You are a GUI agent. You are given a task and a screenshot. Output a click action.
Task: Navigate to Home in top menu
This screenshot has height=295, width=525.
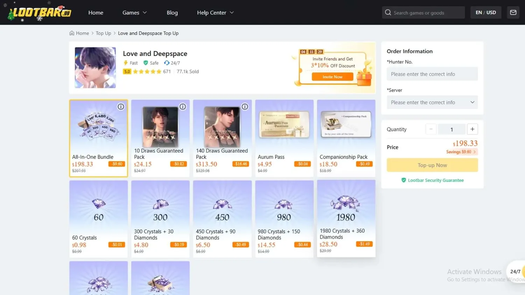click(x=96, y=13)
